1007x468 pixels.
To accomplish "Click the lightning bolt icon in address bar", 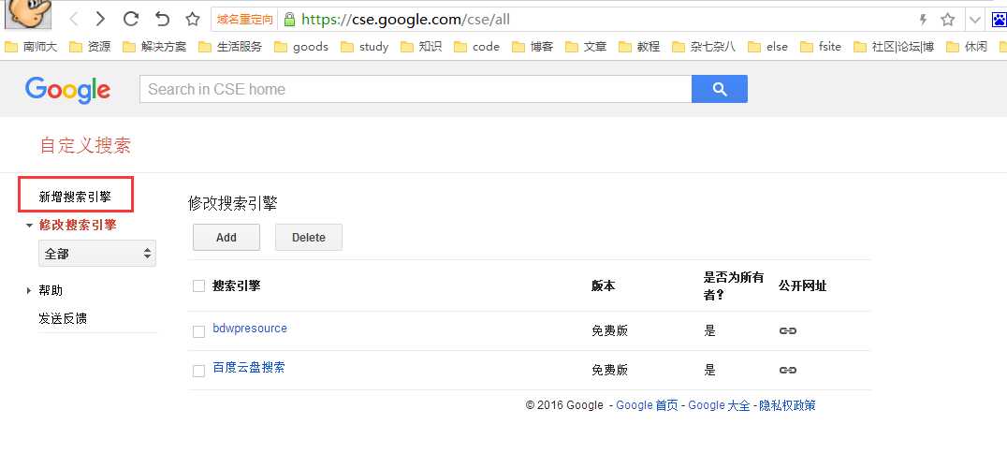I will pyautogui.click(x=924, y=20).
